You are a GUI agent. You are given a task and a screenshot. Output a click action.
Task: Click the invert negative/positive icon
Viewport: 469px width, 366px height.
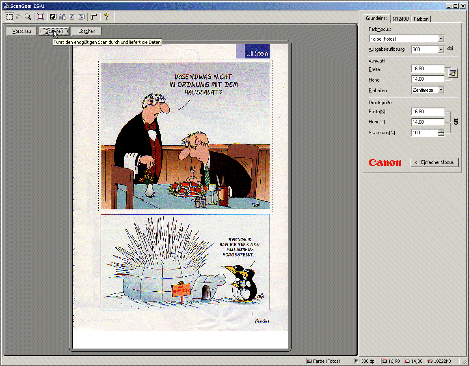pos(53,17)
